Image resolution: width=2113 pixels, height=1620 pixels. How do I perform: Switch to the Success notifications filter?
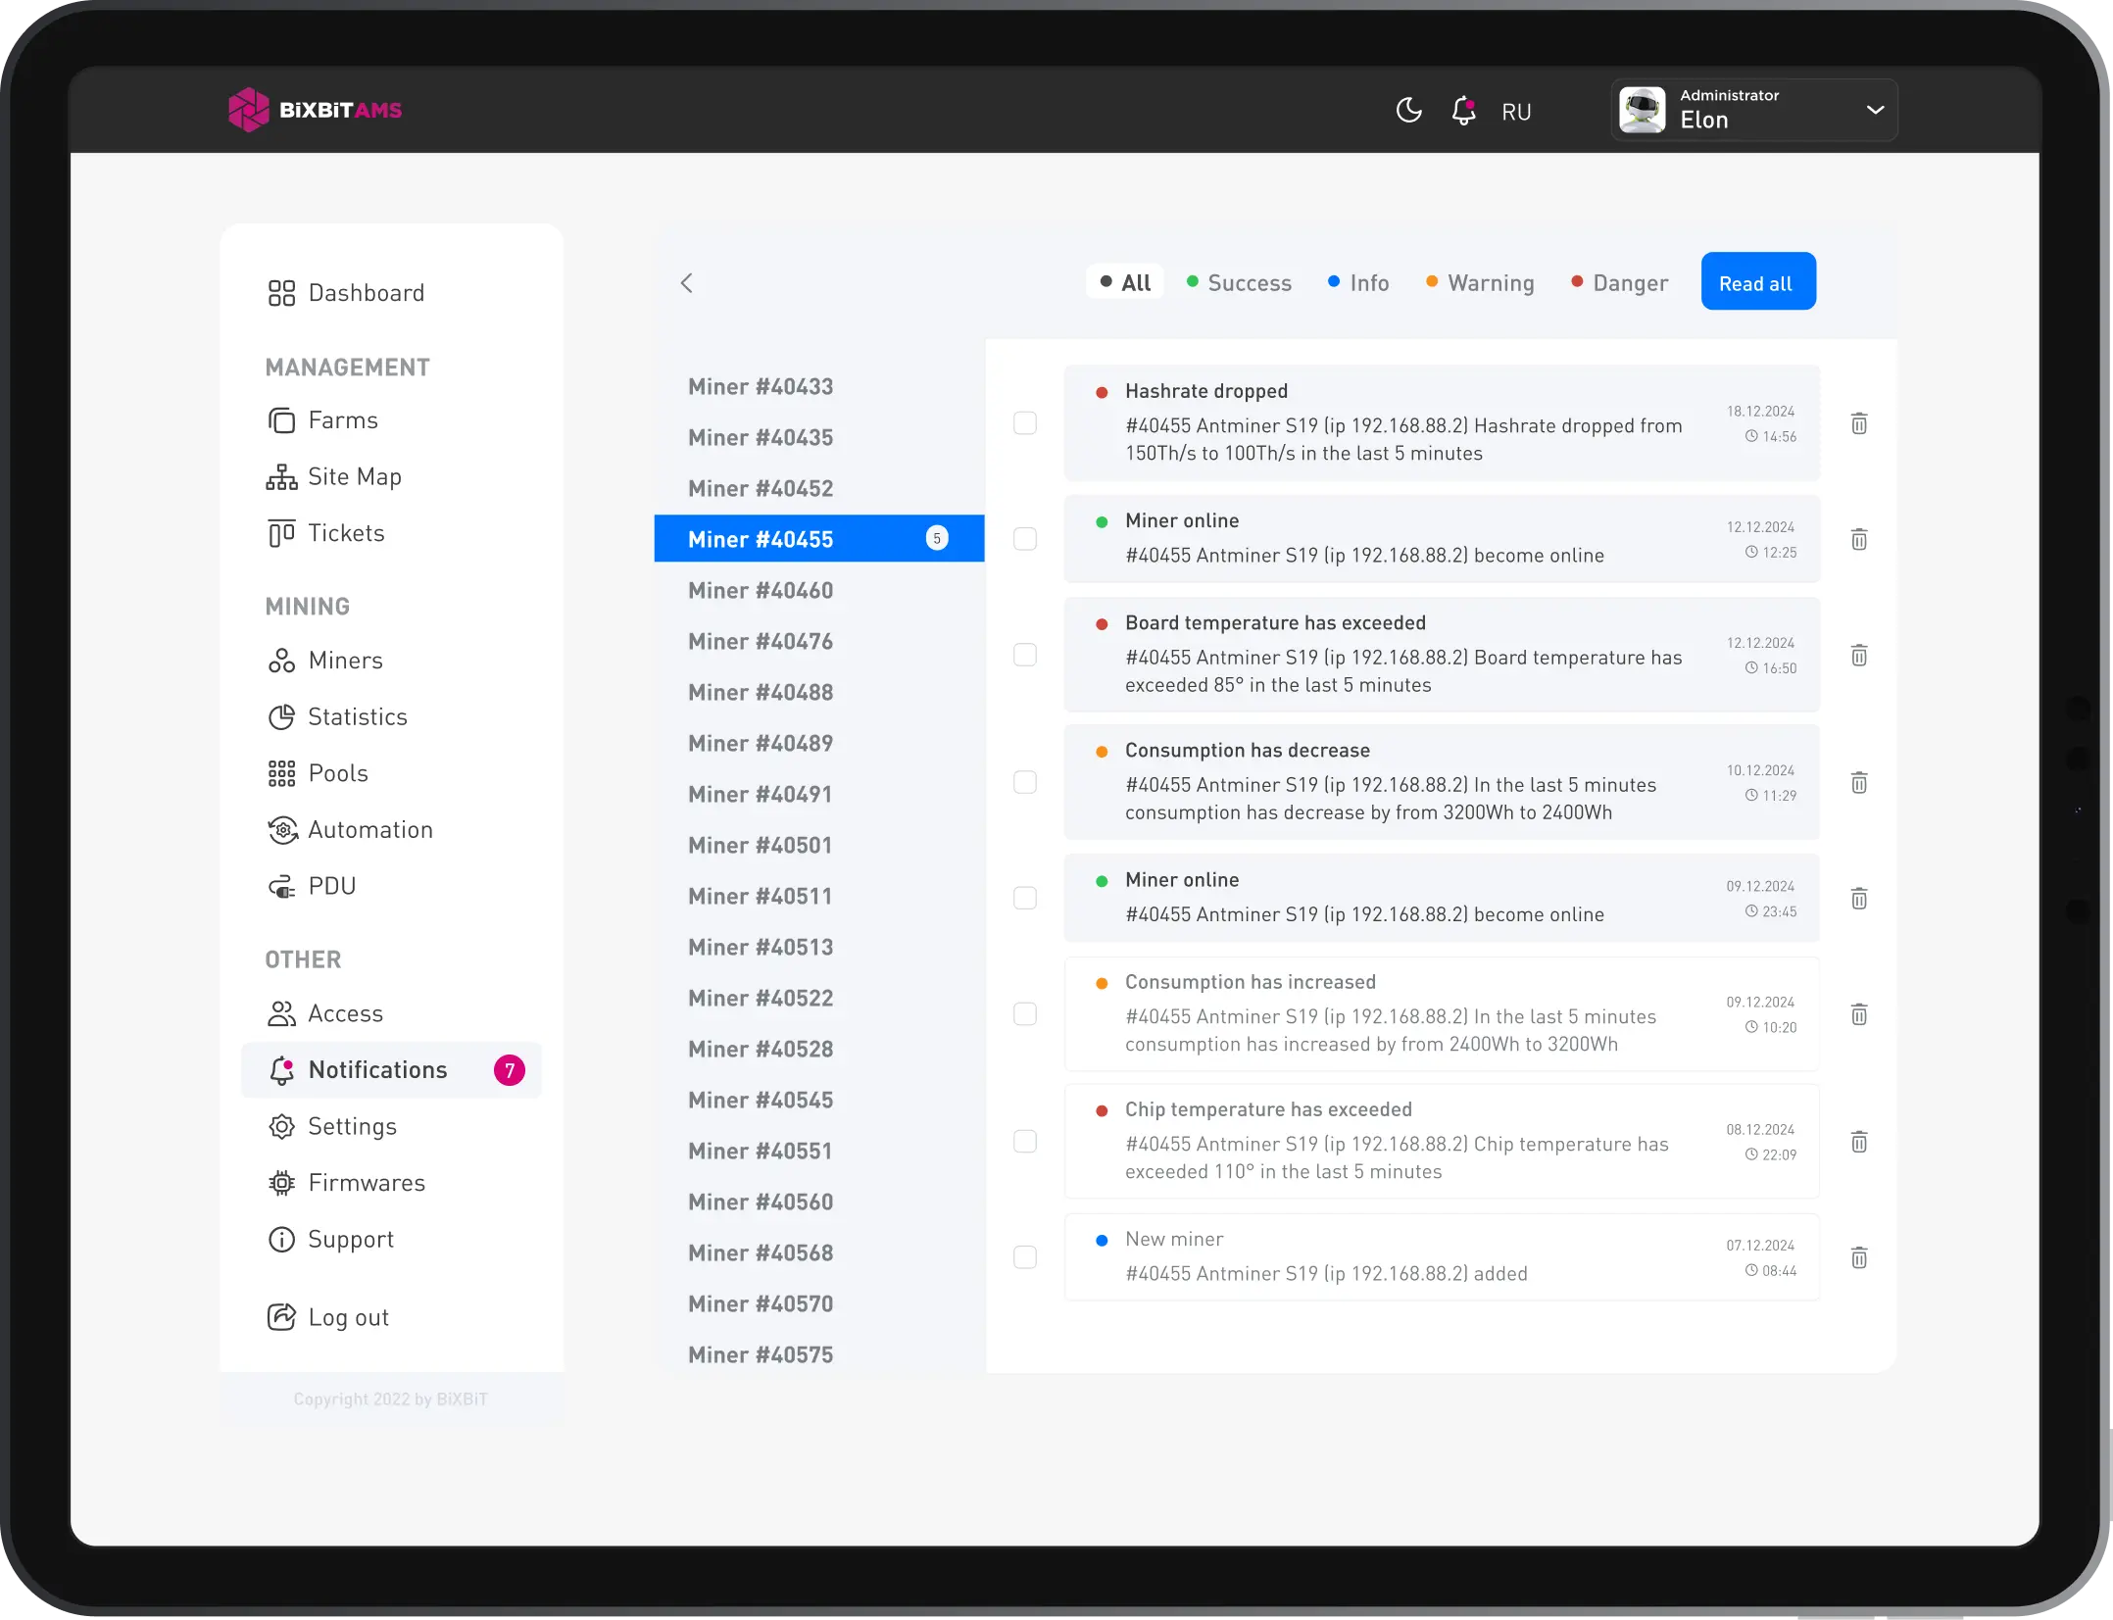coord(1239,282)
